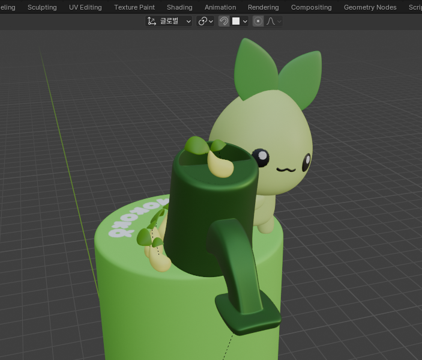Viewport: 422px width, 360px height.
Task: Switch to the Compositing tab
Action: [311, 7]
